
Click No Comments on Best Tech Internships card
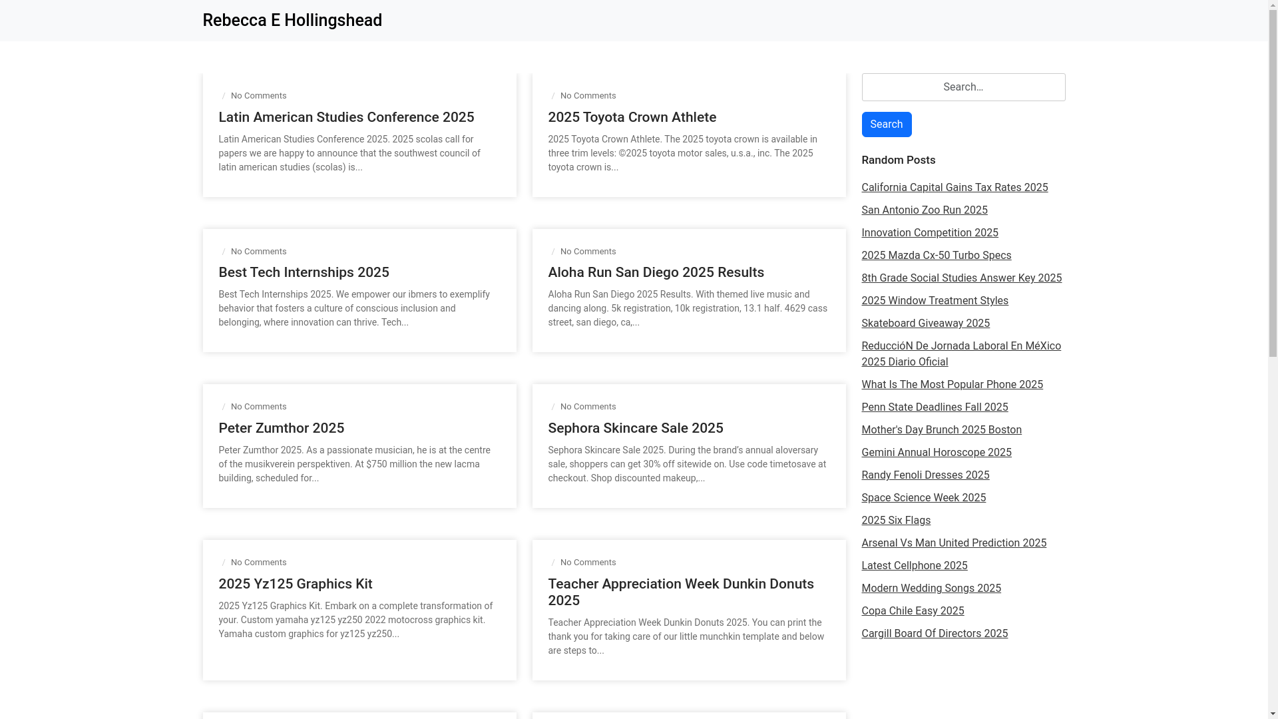coord(259,252)
